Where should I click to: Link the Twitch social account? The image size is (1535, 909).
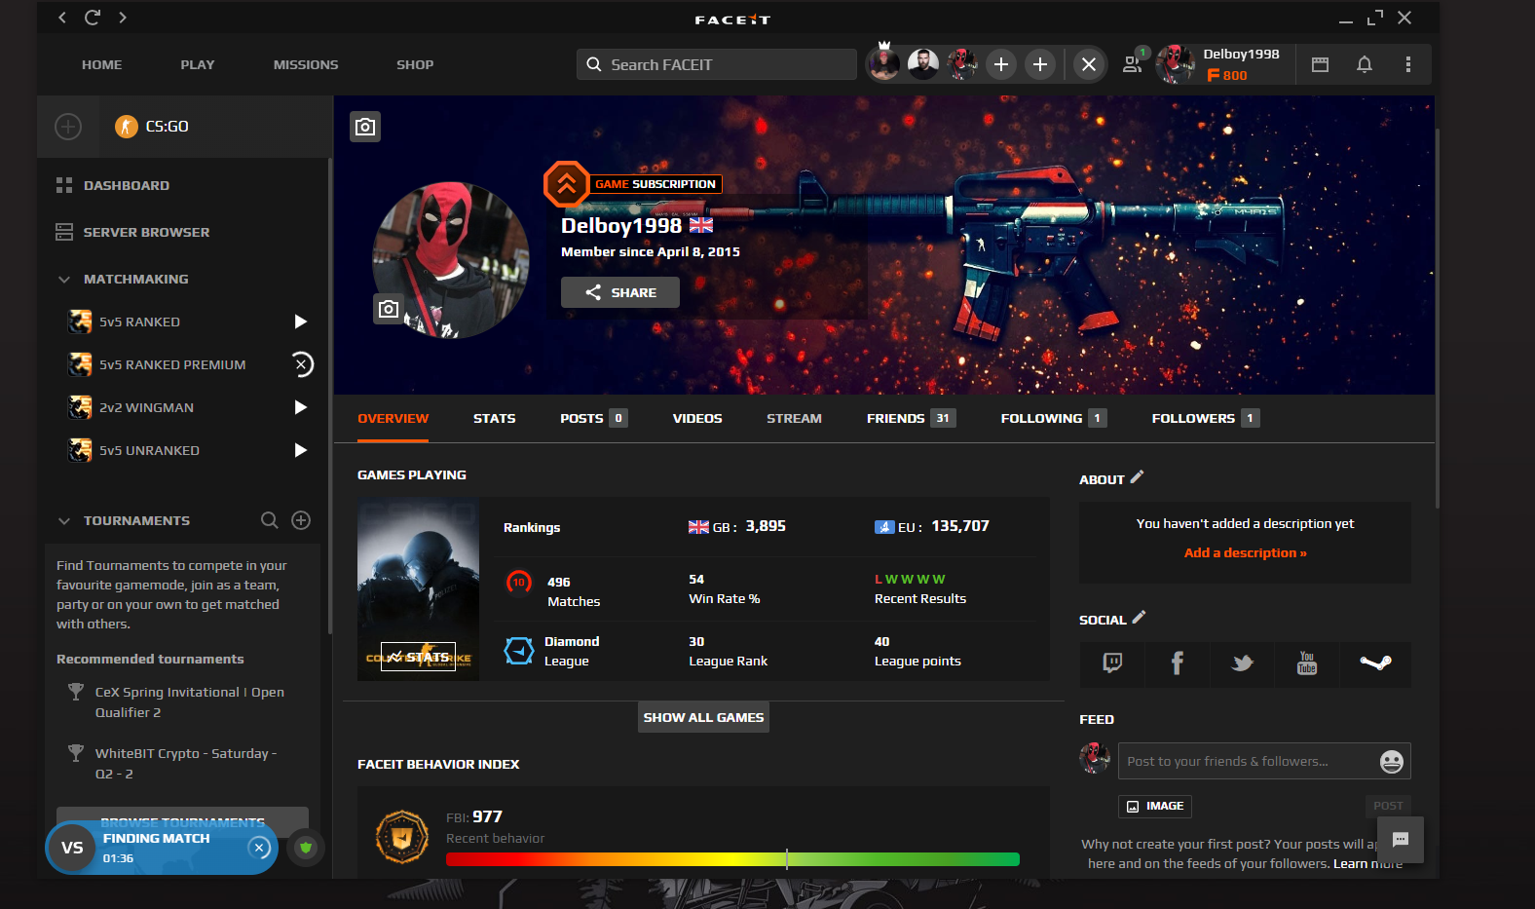pos(1112,664)
